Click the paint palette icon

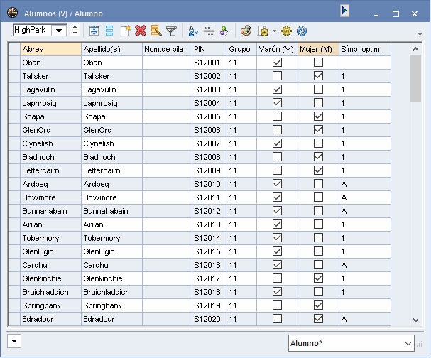[246, 31]
